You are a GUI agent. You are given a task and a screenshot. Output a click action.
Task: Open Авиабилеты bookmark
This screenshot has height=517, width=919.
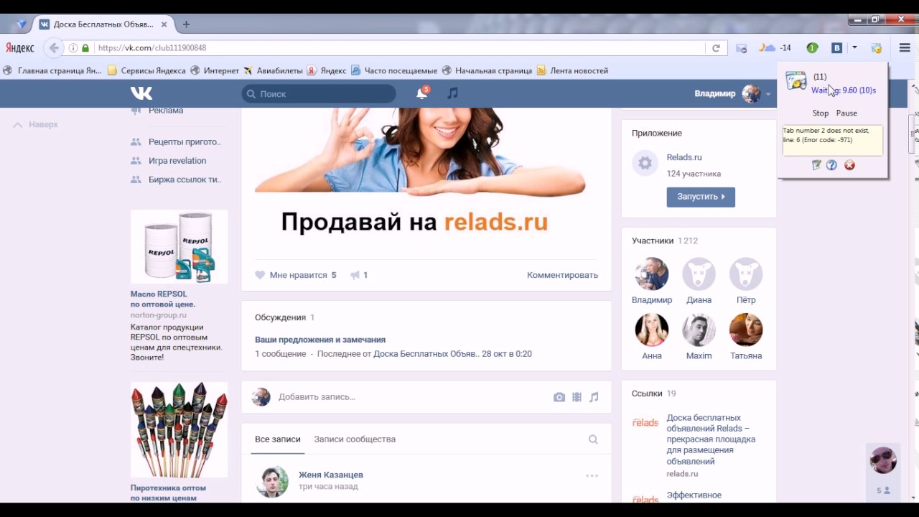[273, 70]
